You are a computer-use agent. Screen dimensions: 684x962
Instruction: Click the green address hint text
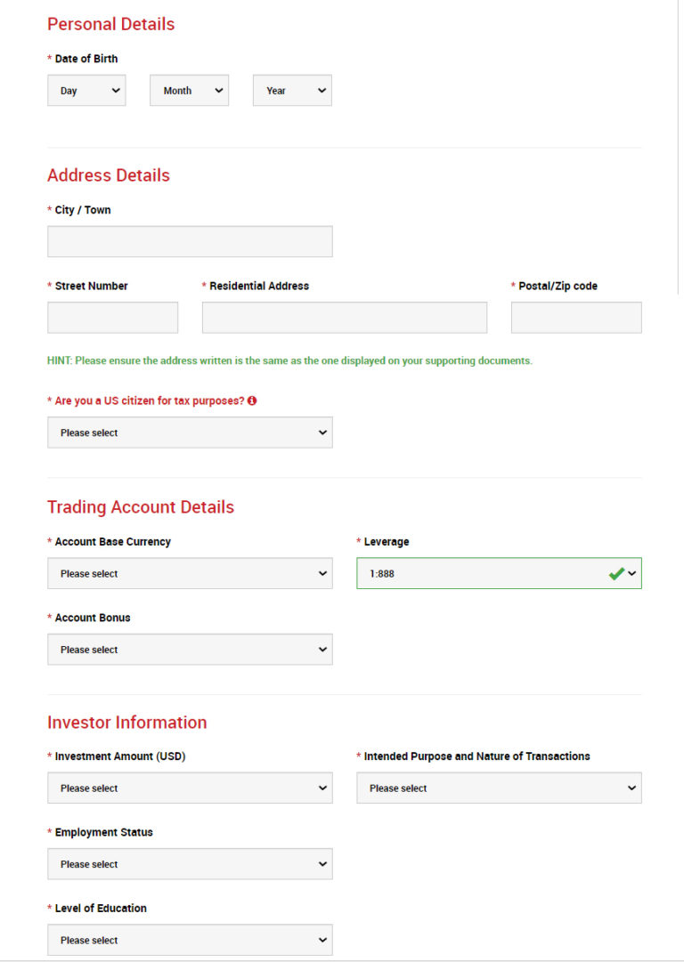[289, 360]
